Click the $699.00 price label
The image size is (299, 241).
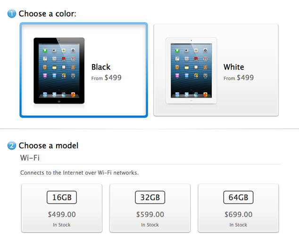(x=238, y=215)
